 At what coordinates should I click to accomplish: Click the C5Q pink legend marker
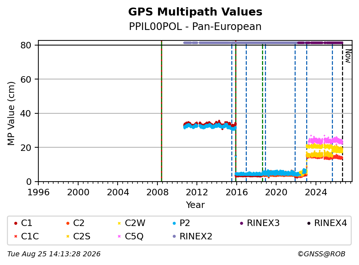pos(119,236)
